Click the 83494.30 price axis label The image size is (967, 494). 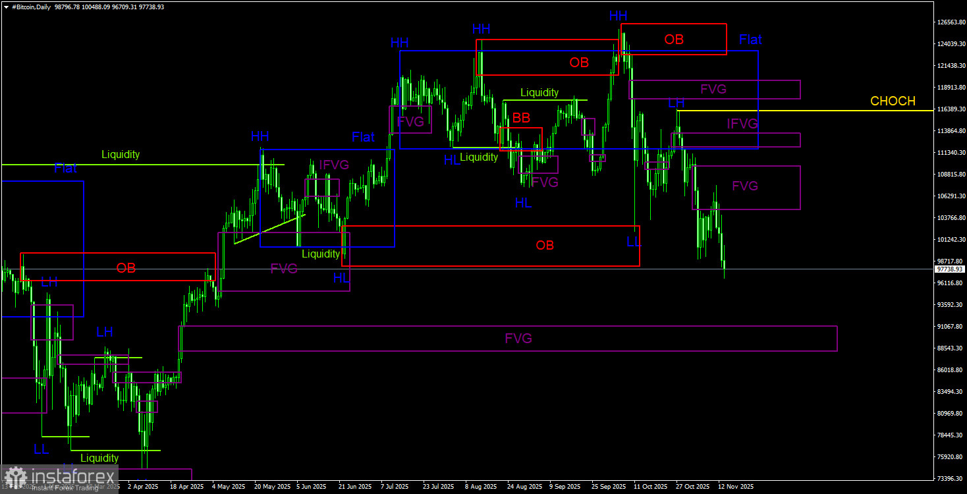[x=949, y=392]
